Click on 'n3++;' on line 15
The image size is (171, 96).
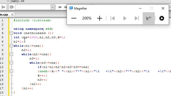pos(42,80)
